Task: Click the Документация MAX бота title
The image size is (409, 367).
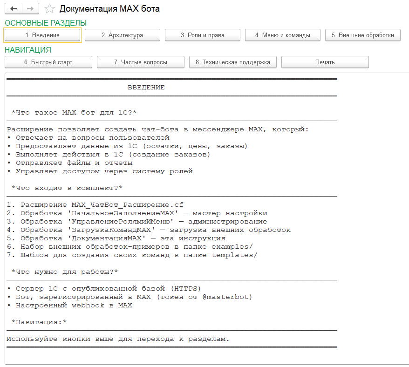Action: pyautogui.click(x=109, y=8)
